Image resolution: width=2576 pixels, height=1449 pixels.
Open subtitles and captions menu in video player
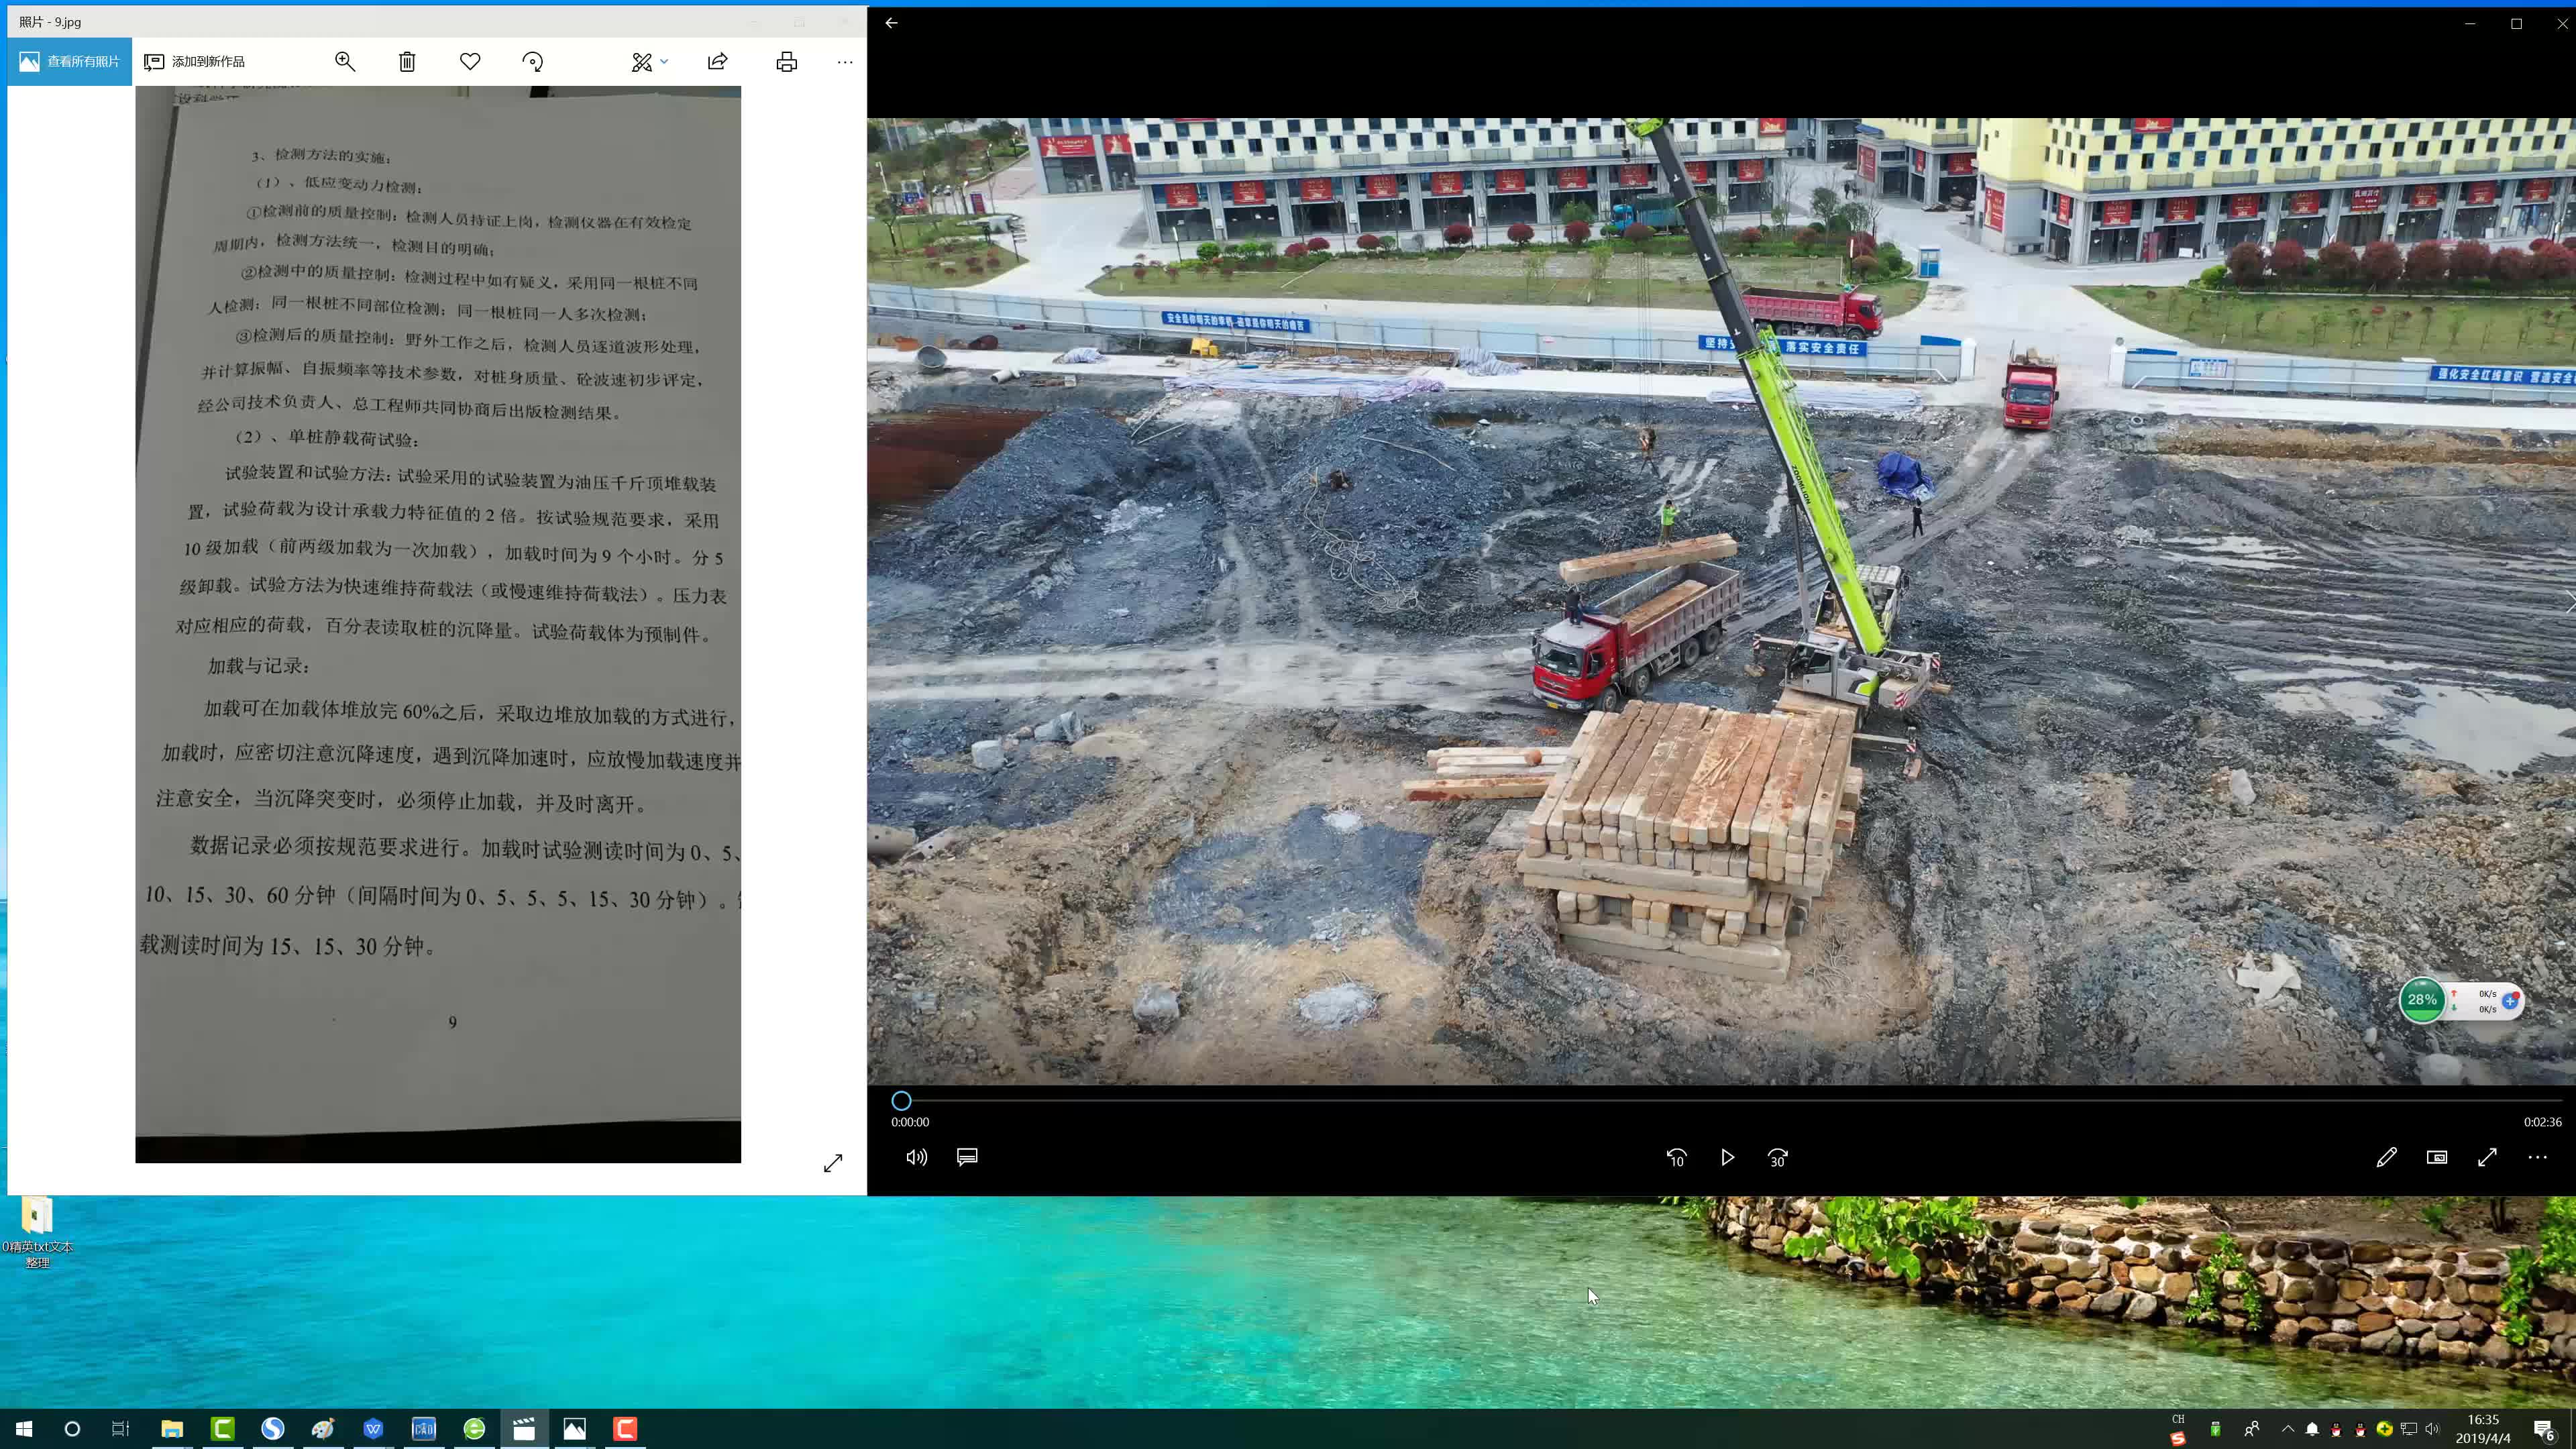[x=967, y=1157]
